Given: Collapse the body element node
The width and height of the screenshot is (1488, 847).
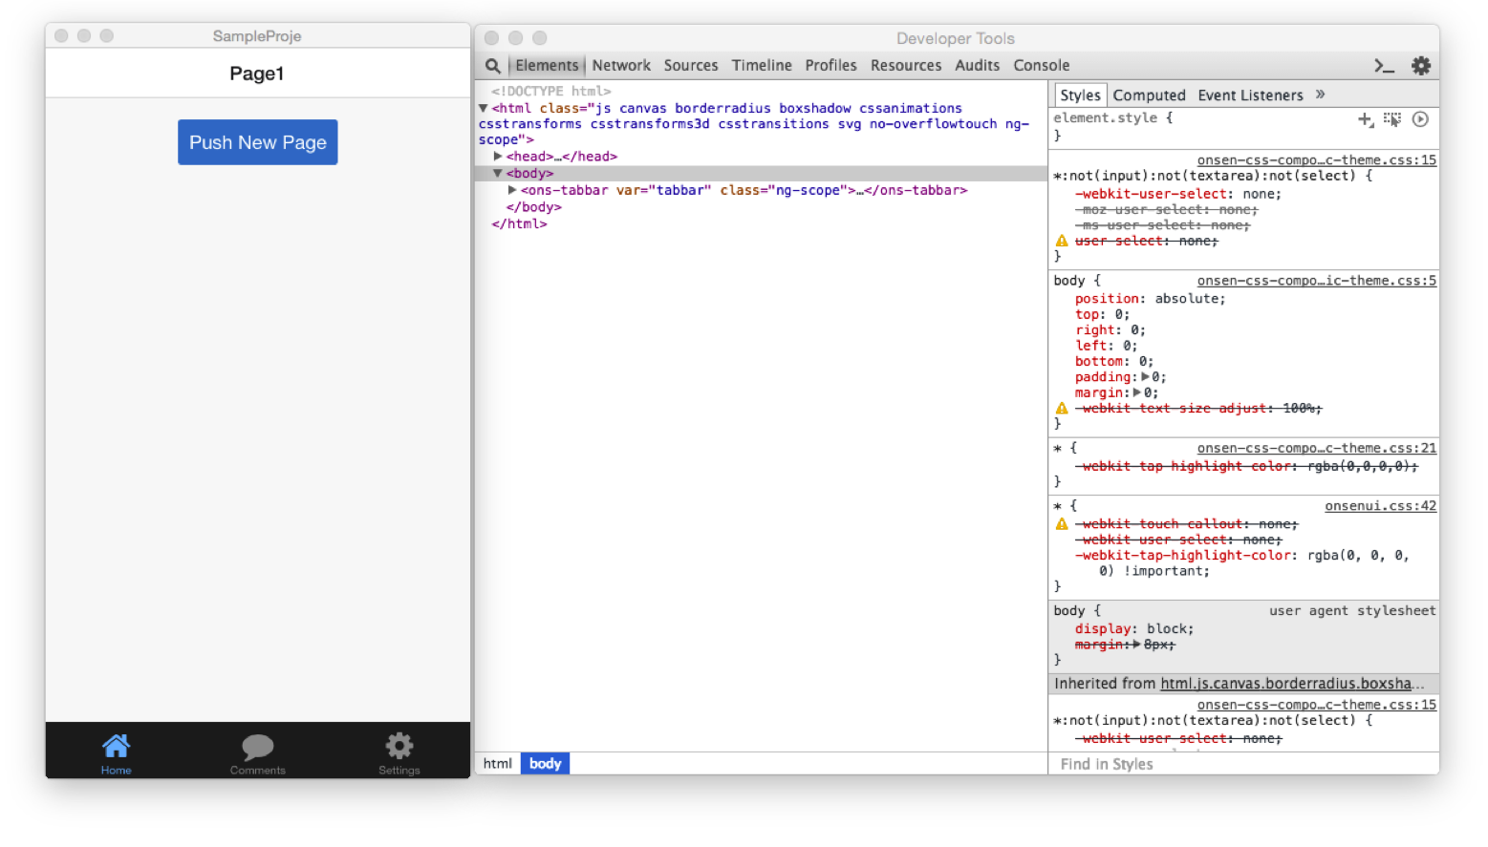Looking at the screenshot, I should pyautogui.click(x=498, y=173).
